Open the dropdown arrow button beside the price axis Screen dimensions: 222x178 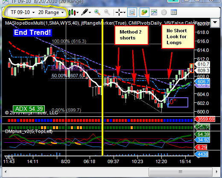click(x=215, y=23)
